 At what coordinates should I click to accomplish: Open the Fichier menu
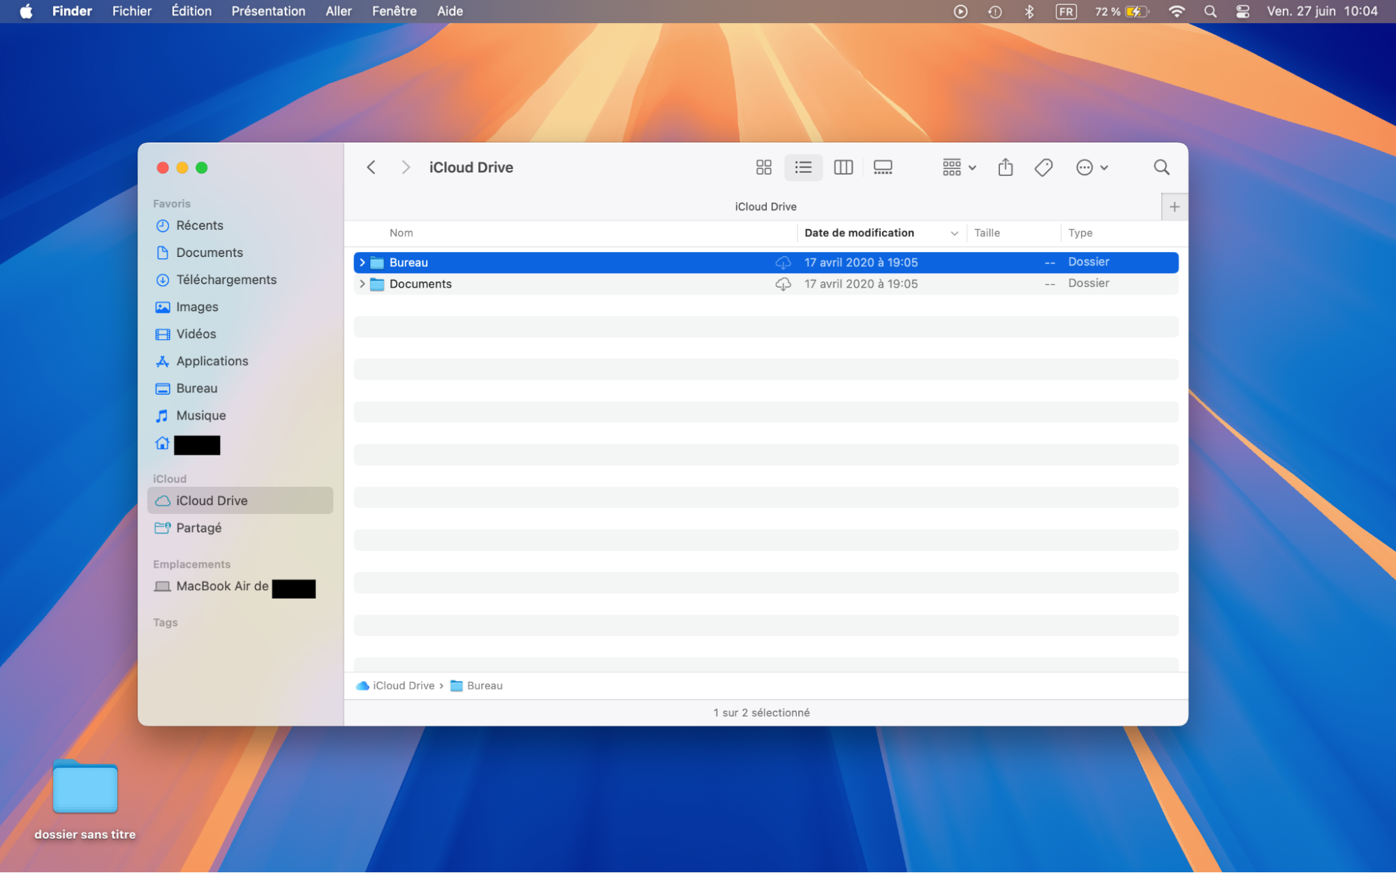tap(131, 10)
